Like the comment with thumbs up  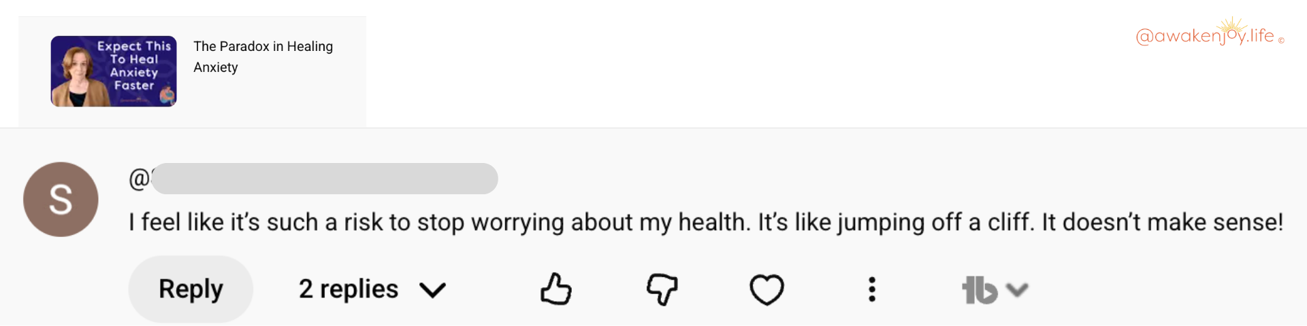pyautogui.click(x=555, y=289)
